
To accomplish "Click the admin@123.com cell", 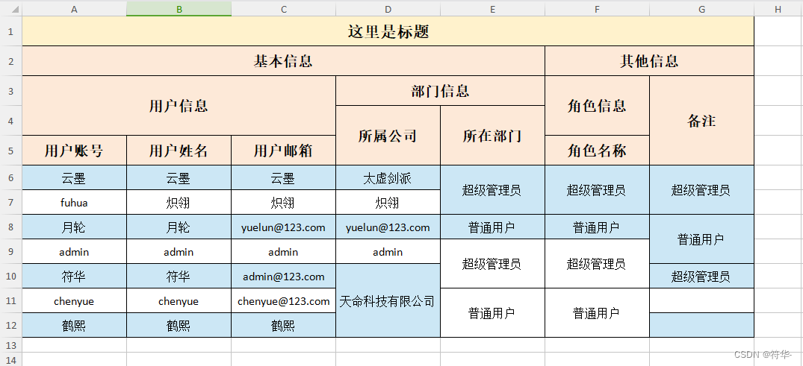I will coord(283,276).
